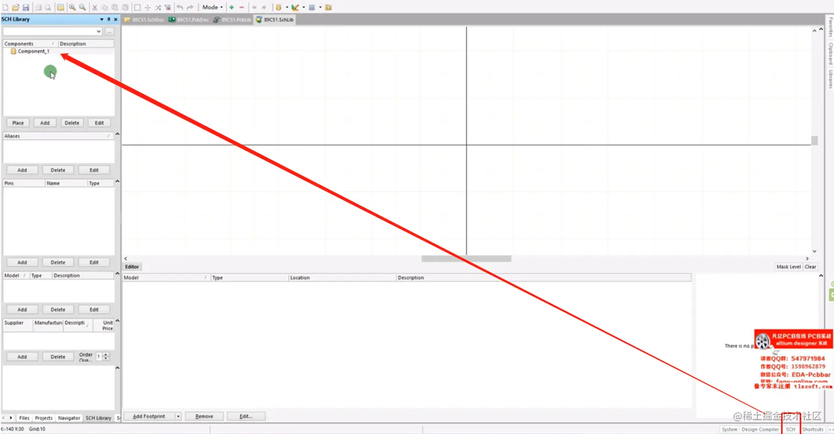This screenshot has height=434, width=834.
Task: Open the component filter combo box
Action: [x=52, y=31]
